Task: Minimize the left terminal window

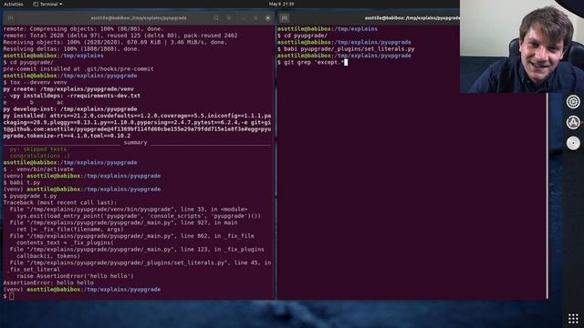Action: point(244,18)
